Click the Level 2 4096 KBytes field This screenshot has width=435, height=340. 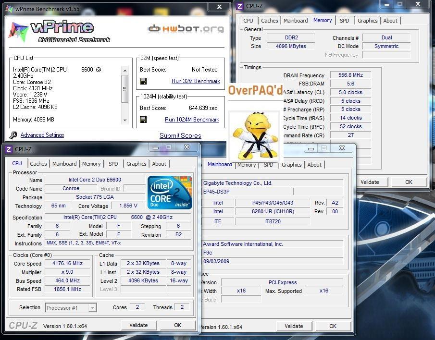click(x=143, y=280)
